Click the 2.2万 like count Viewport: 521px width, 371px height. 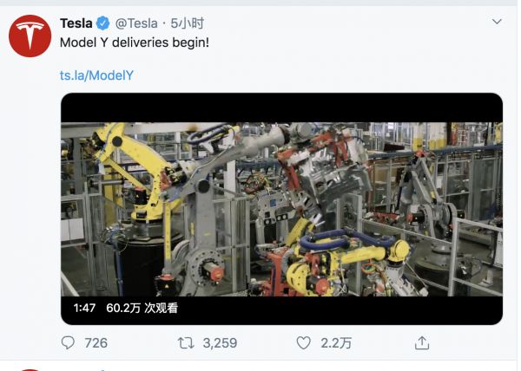[336, 343]
